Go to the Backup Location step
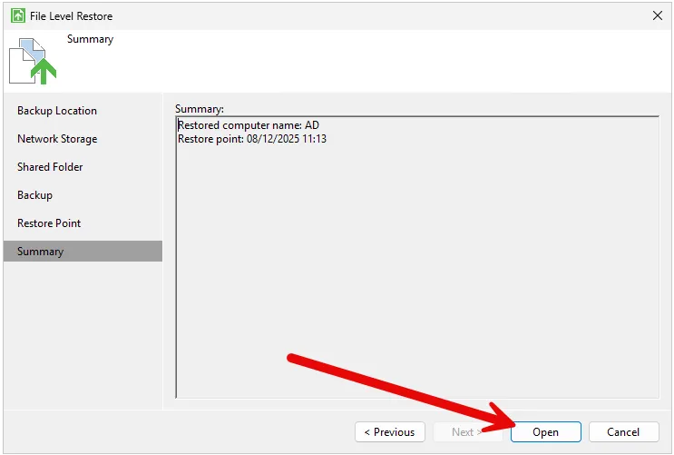The height and width of the screenshot is (455, 674). pos(56,111)
